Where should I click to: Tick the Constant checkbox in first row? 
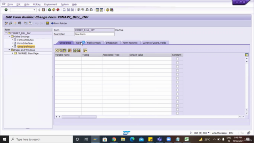point(177,59)
